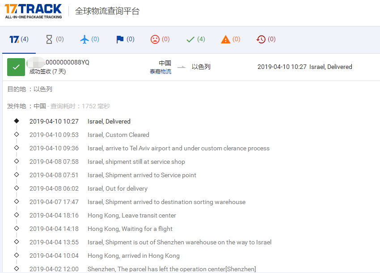The width and height of the screenshot is (380, 273).
Task: Click the green checkmark delivered filter icon
Action: [x=191, y=39]
